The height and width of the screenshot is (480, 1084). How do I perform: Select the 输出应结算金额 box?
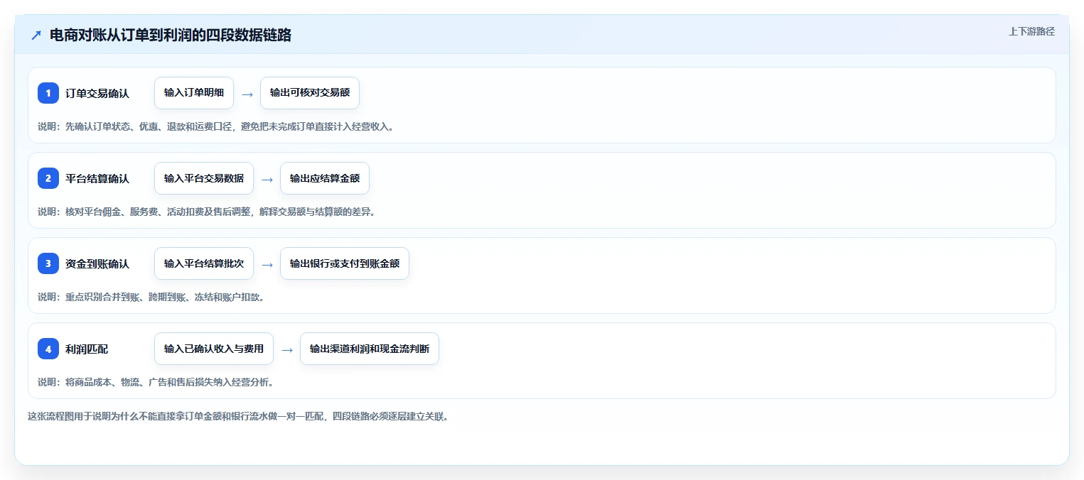click(325, 178)
